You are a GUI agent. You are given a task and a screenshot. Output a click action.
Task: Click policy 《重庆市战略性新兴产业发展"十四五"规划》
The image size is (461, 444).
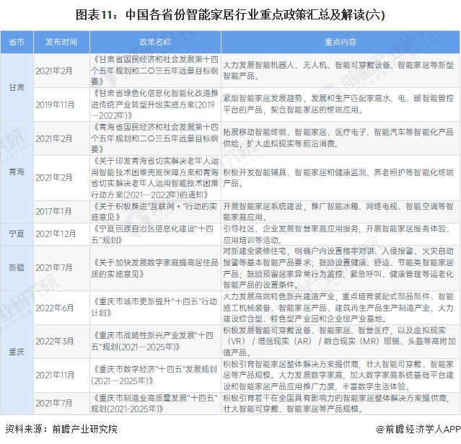[x=152, y=341]
